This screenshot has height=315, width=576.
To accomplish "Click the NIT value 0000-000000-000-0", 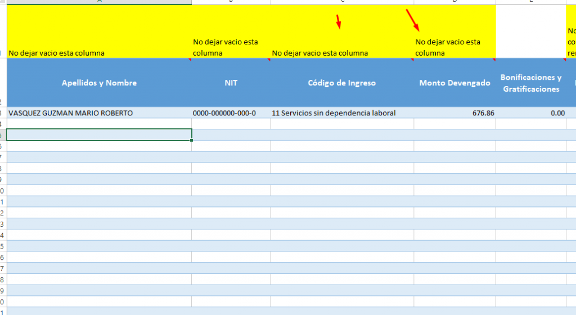I will pos(231,113).
